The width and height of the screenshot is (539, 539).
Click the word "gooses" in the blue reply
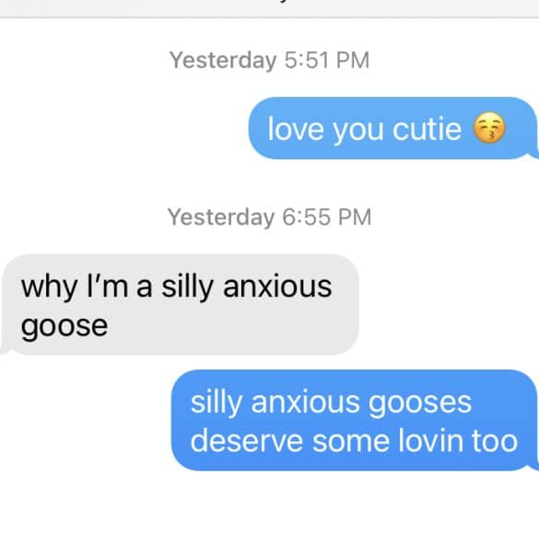[420, 403]
